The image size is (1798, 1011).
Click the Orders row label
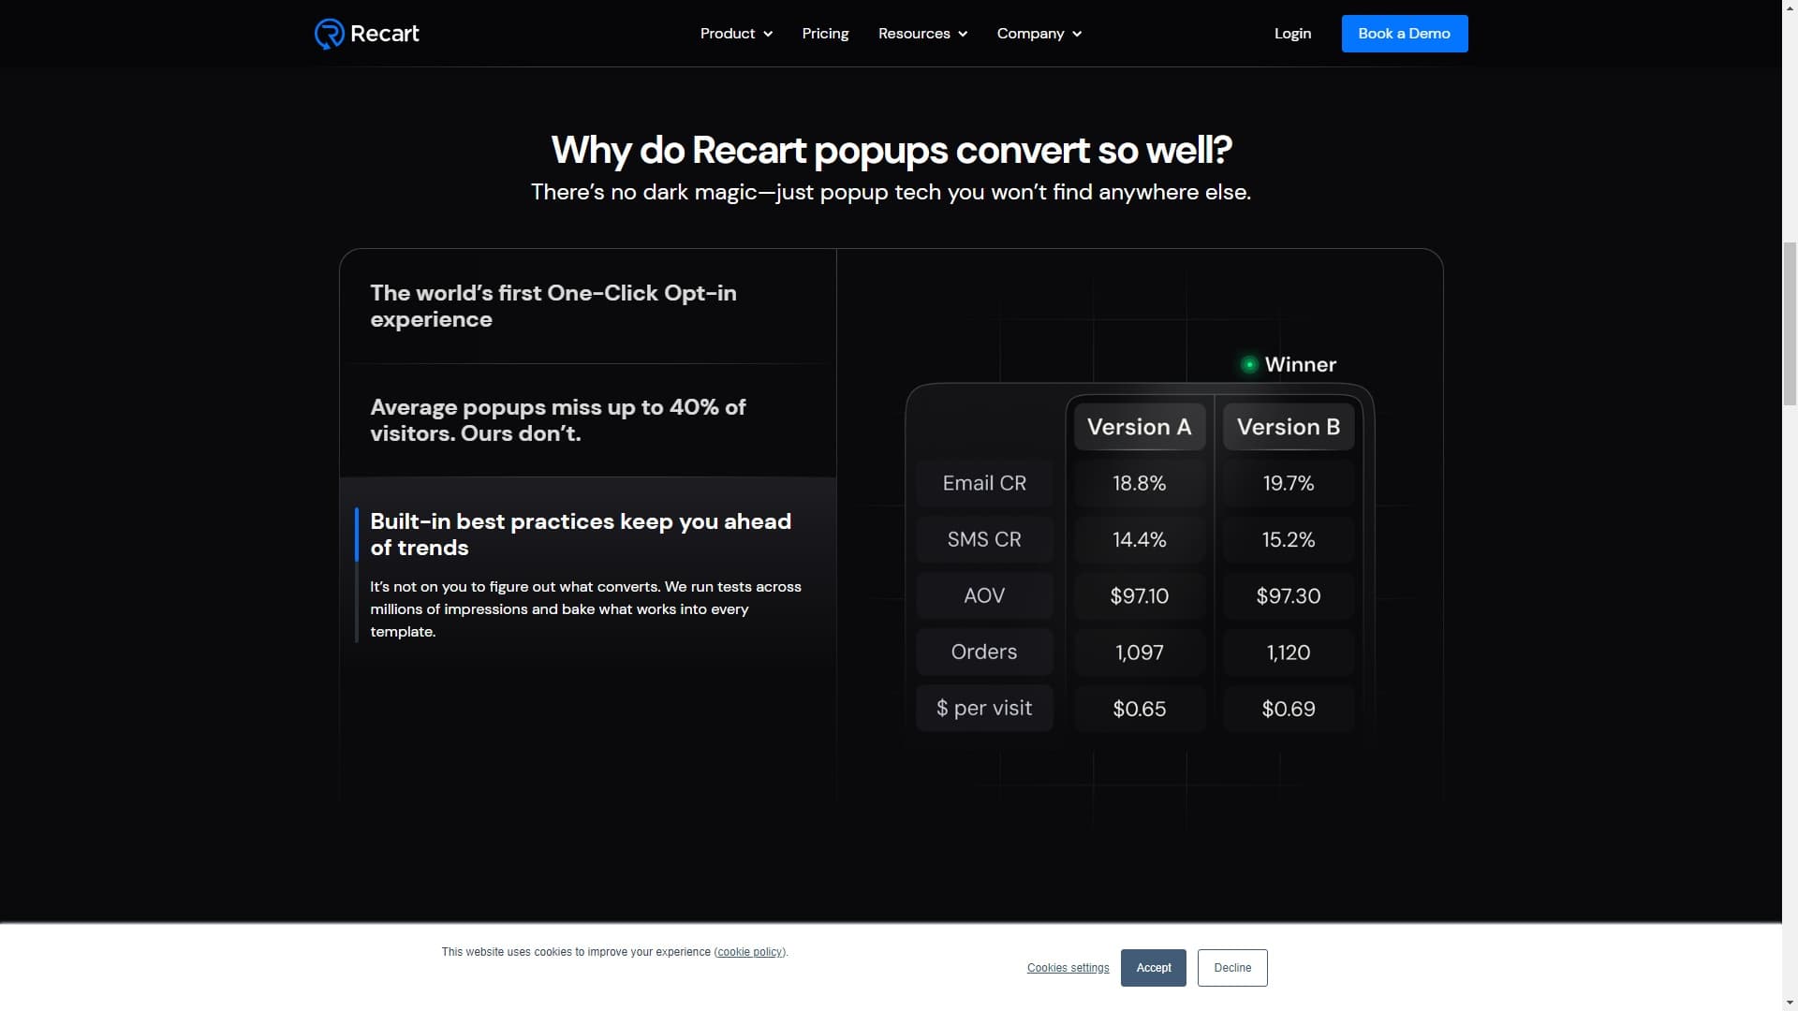(x=984, y=652)
